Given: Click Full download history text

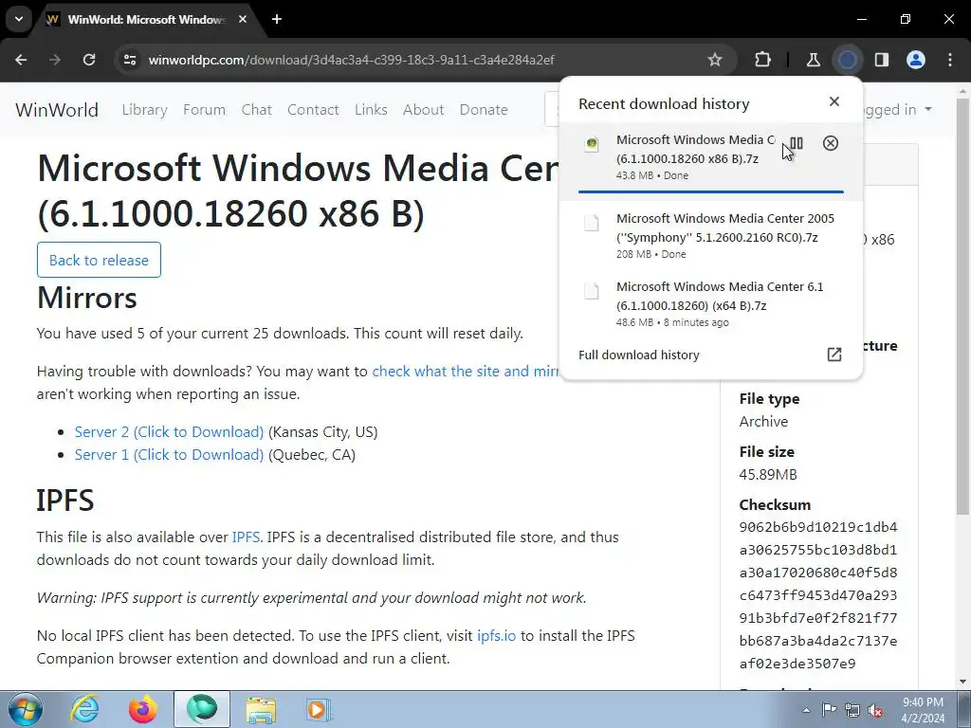Looking at the screenshot, I should pyautogui.click(x=638, y=355).
